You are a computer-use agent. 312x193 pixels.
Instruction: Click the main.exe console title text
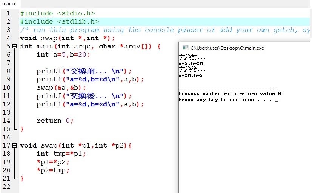[227, 48]
